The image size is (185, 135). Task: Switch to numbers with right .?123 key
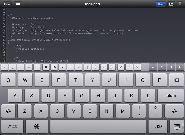[158, 126]
